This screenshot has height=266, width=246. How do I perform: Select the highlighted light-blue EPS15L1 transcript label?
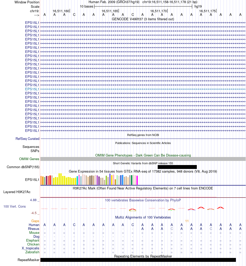(32, 89)
